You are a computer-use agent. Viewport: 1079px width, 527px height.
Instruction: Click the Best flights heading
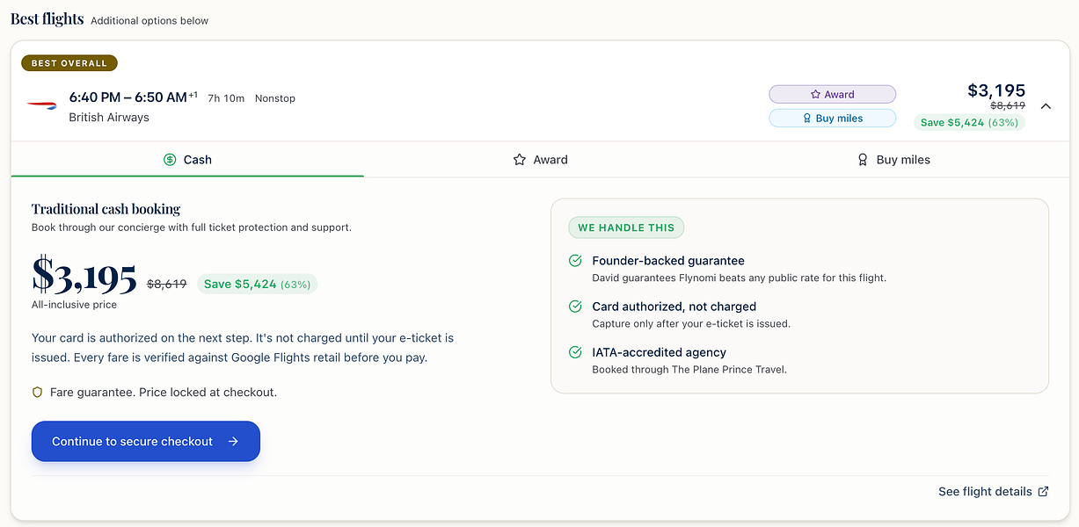click(47, 19)
